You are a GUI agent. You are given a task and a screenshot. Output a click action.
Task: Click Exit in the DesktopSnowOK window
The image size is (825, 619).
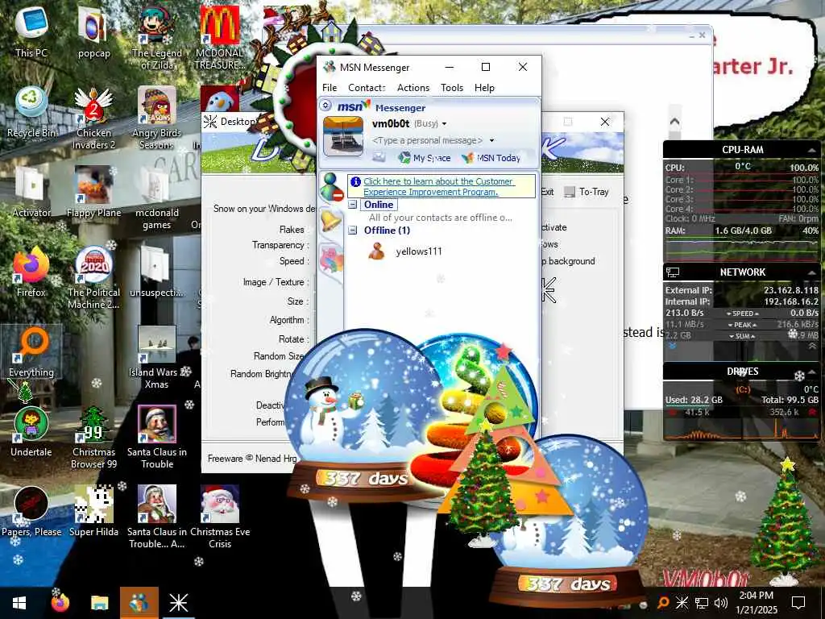(547, 192)
